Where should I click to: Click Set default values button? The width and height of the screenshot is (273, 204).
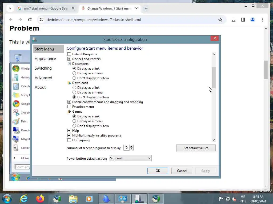pyautogui.click(x=196, y=148)
